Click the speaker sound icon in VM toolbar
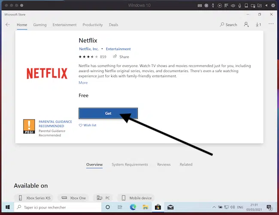The image size is (279, 215). (233, 6)
